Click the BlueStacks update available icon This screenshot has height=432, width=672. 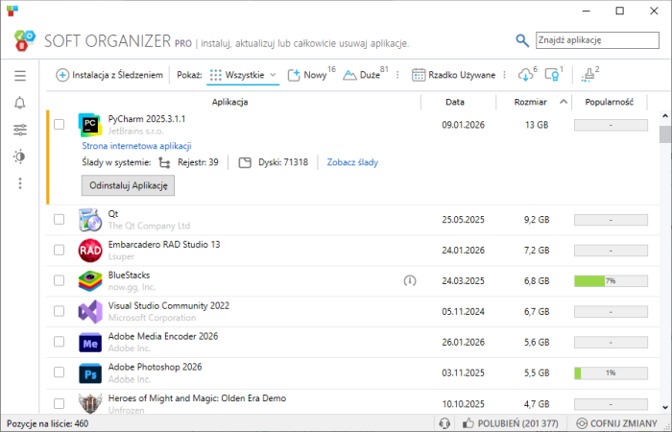tap(410, 280)
